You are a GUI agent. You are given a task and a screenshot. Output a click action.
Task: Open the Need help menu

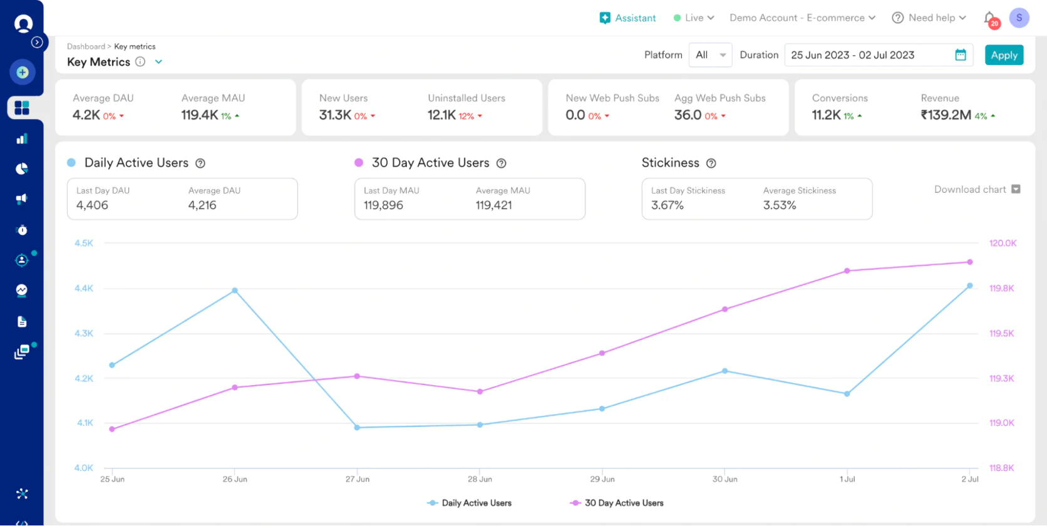[929, 18]
